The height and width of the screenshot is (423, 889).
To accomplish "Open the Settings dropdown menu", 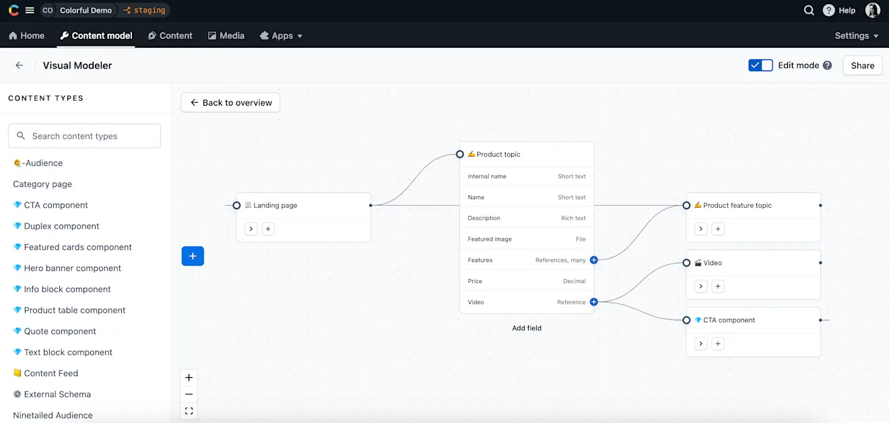I will click(857, 36).
